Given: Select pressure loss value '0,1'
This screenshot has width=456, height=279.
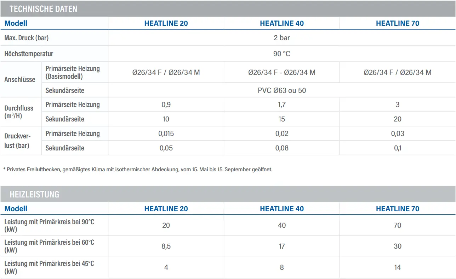Looking at the screenshot, I should pyautogui.click(x=398, y=148).
